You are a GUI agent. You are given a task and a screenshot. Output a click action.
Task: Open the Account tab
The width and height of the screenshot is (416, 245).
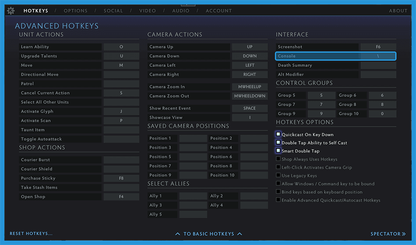[x=219, y=11]
